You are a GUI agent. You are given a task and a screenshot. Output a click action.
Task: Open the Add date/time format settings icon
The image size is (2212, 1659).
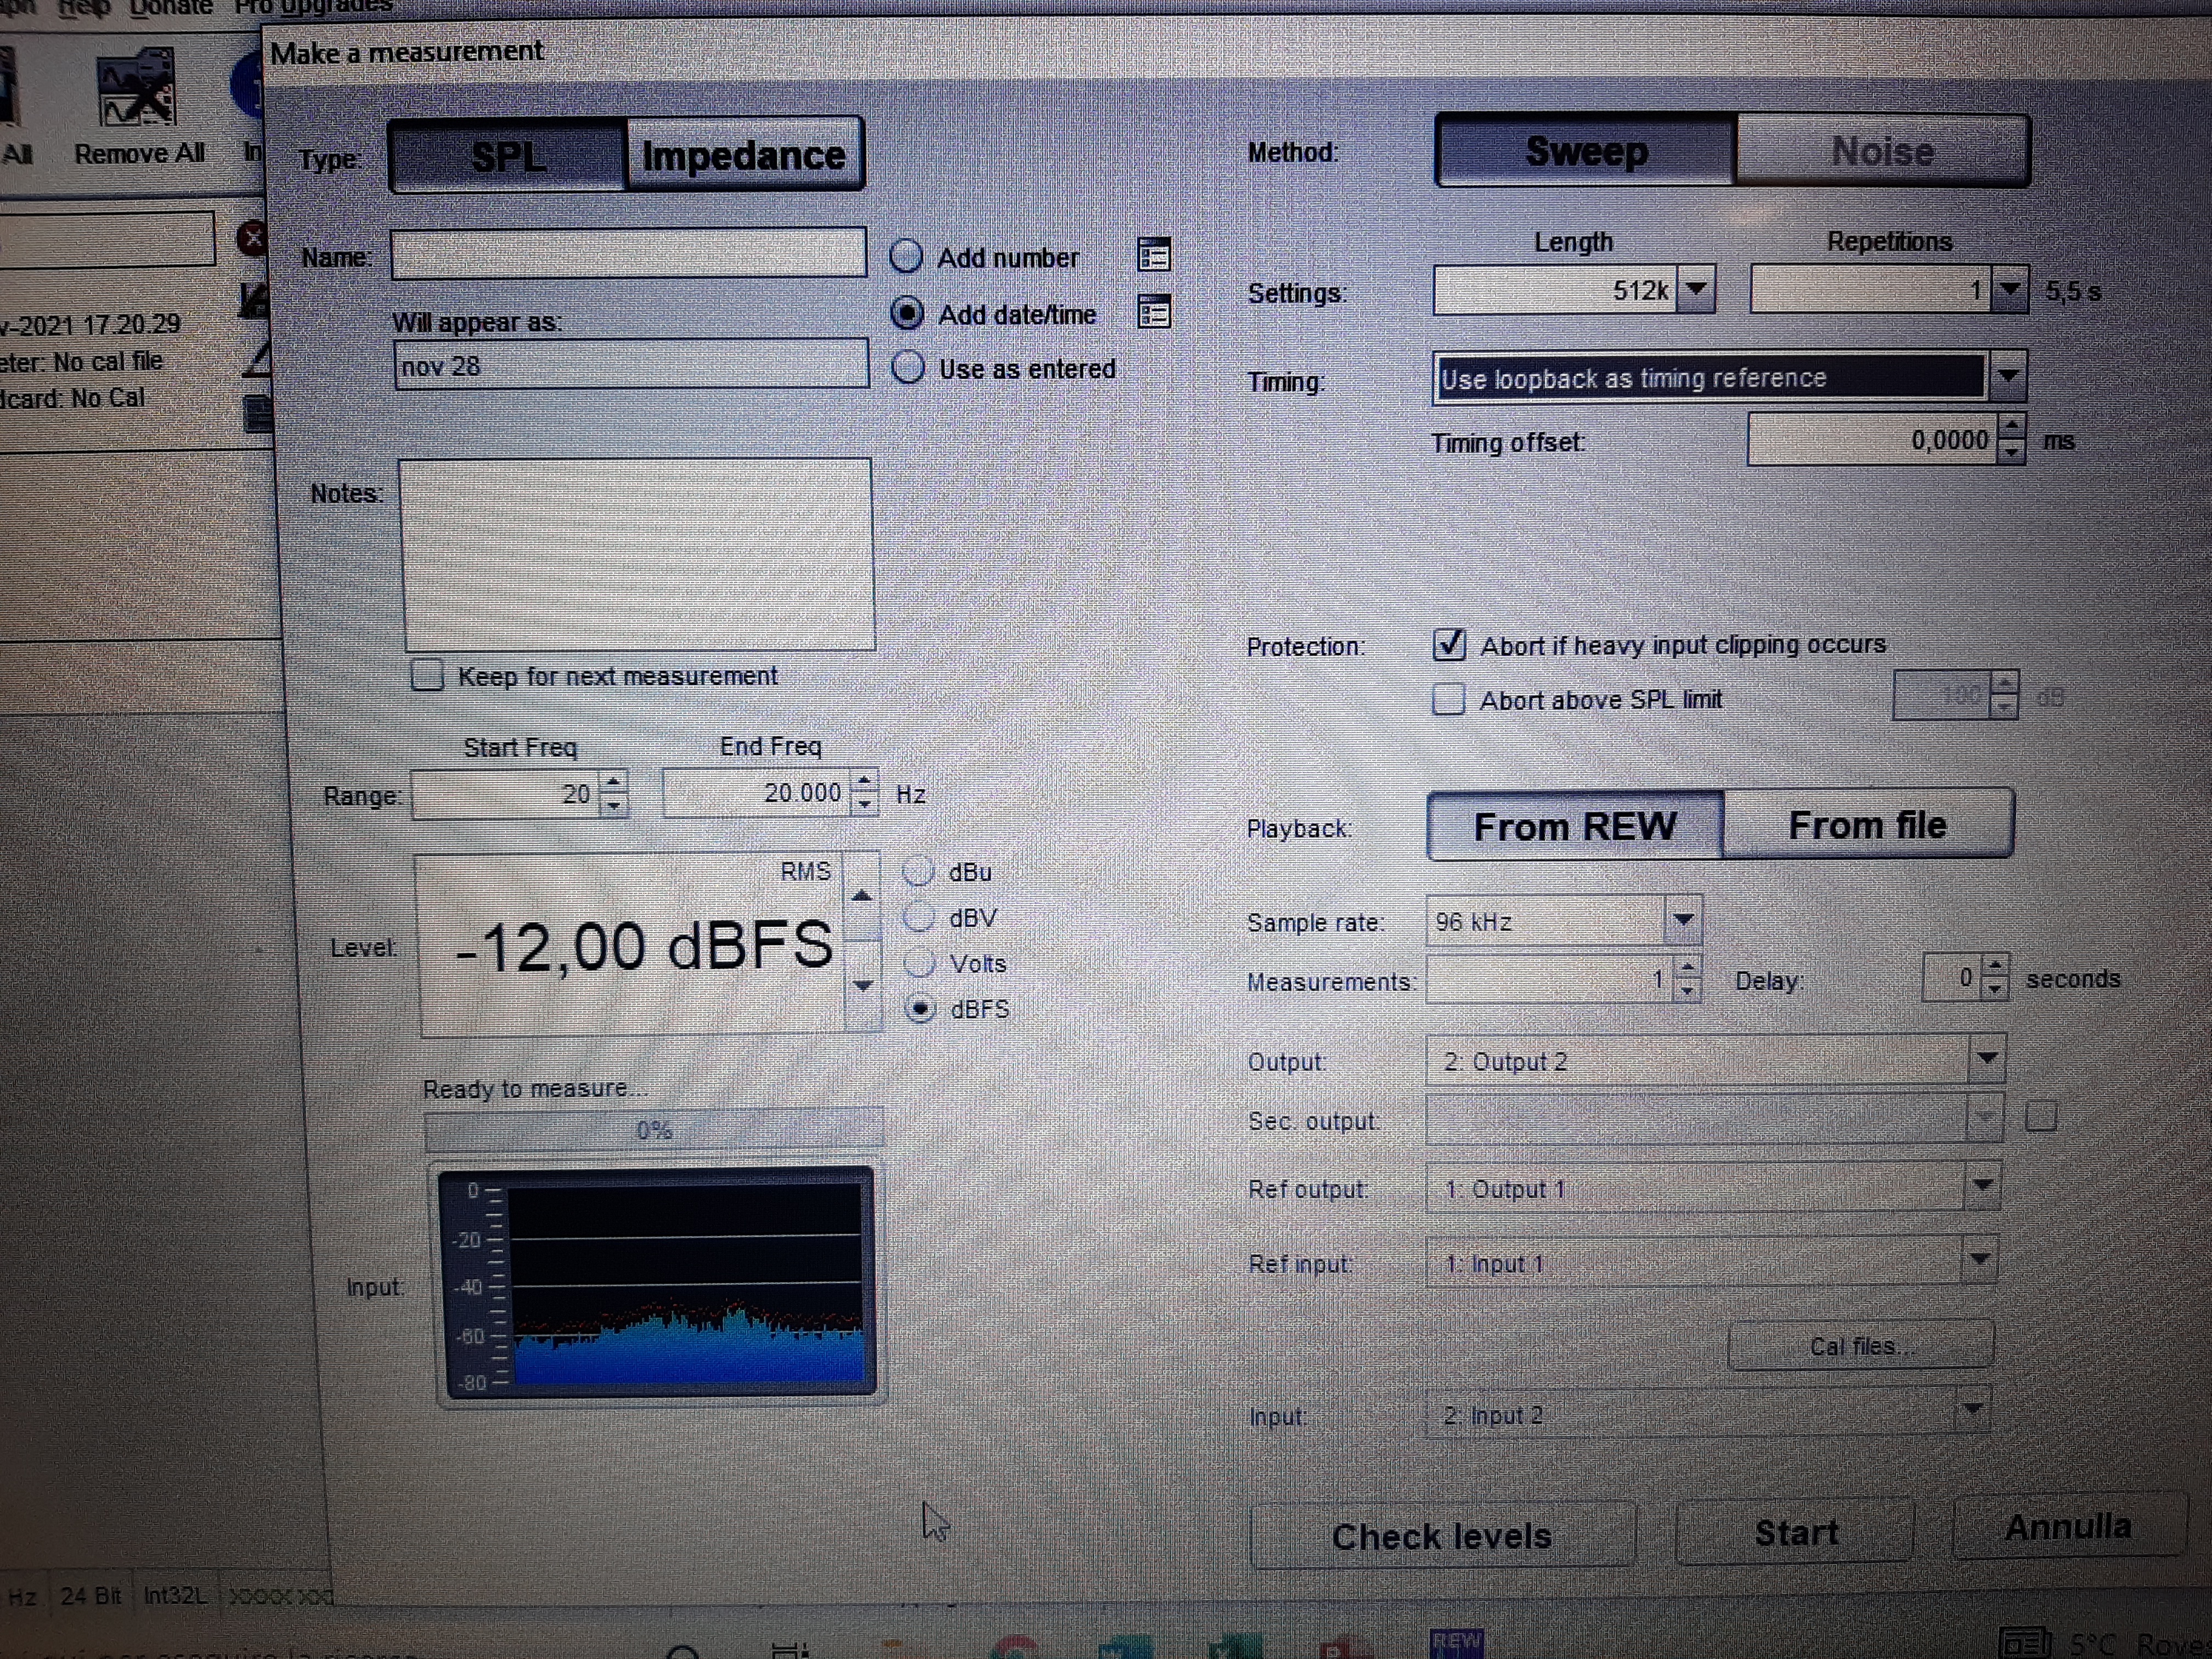click(1153, 312)
